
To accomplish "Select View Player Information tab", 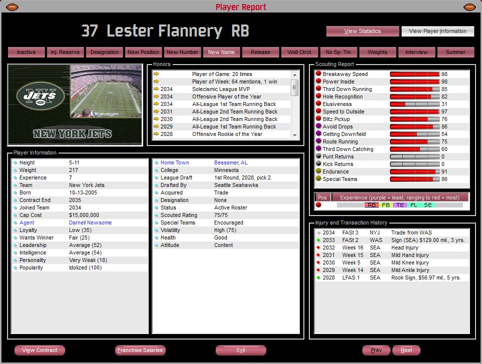I will [x=437, y=31].
